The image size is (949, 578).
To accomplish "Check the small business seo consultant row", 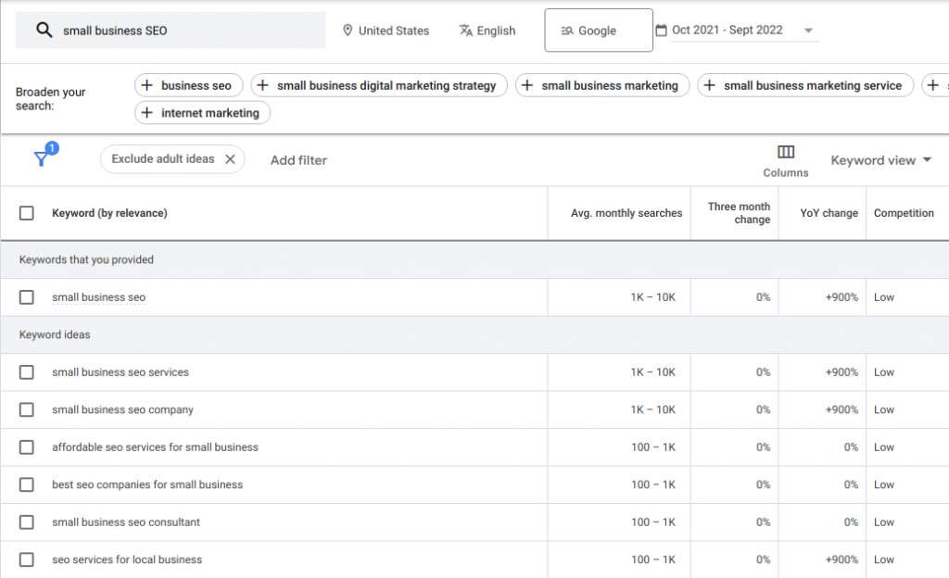I will (27, 521).
